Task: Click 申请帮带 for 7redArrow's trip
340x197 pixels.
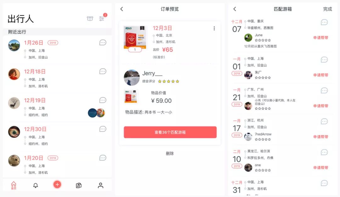Action: 321,137
